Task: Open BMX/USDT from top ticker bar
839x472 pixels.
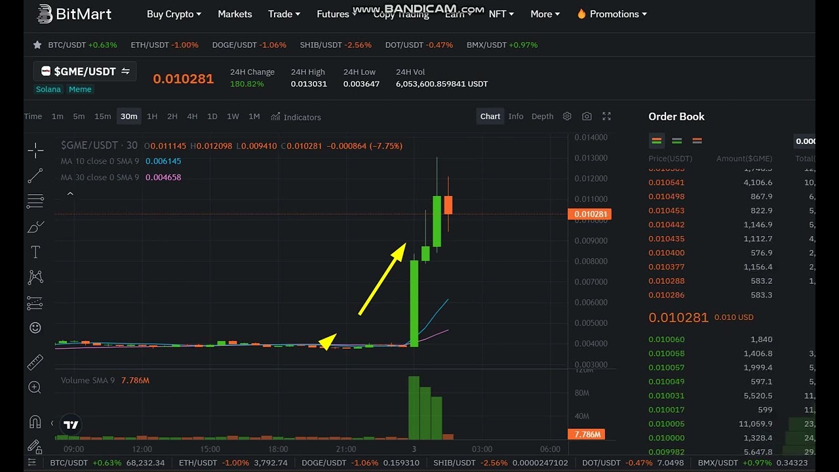Action: [502, 45]
